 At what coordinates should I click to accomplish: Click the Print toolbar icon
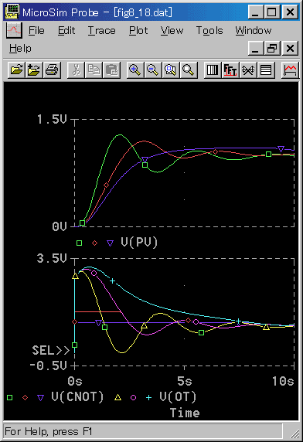pyautogui.click(x=52, y=70)
